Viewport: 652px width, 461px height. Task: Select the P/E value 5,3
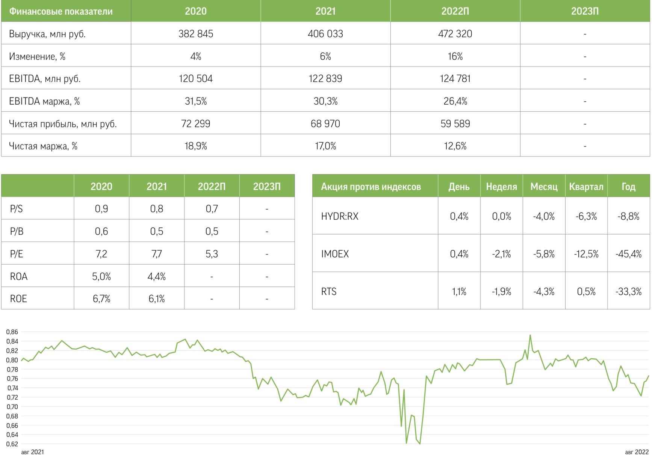tap(212, 254)
